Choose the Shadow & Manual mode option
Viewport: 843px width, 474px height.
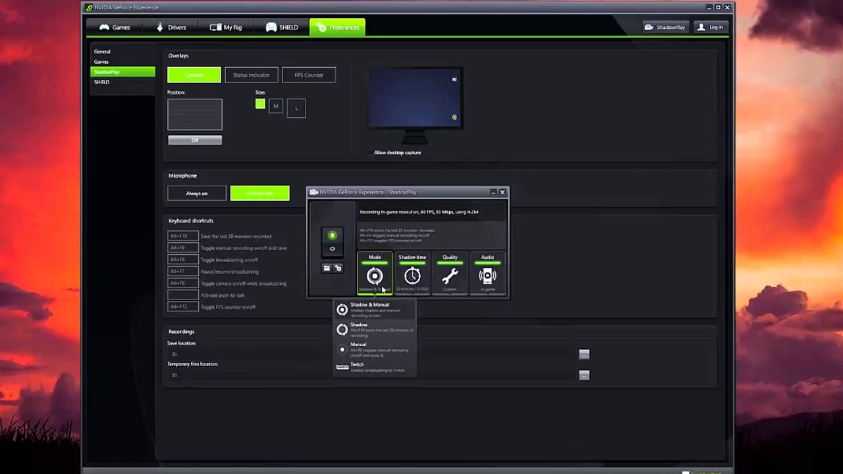374,309
